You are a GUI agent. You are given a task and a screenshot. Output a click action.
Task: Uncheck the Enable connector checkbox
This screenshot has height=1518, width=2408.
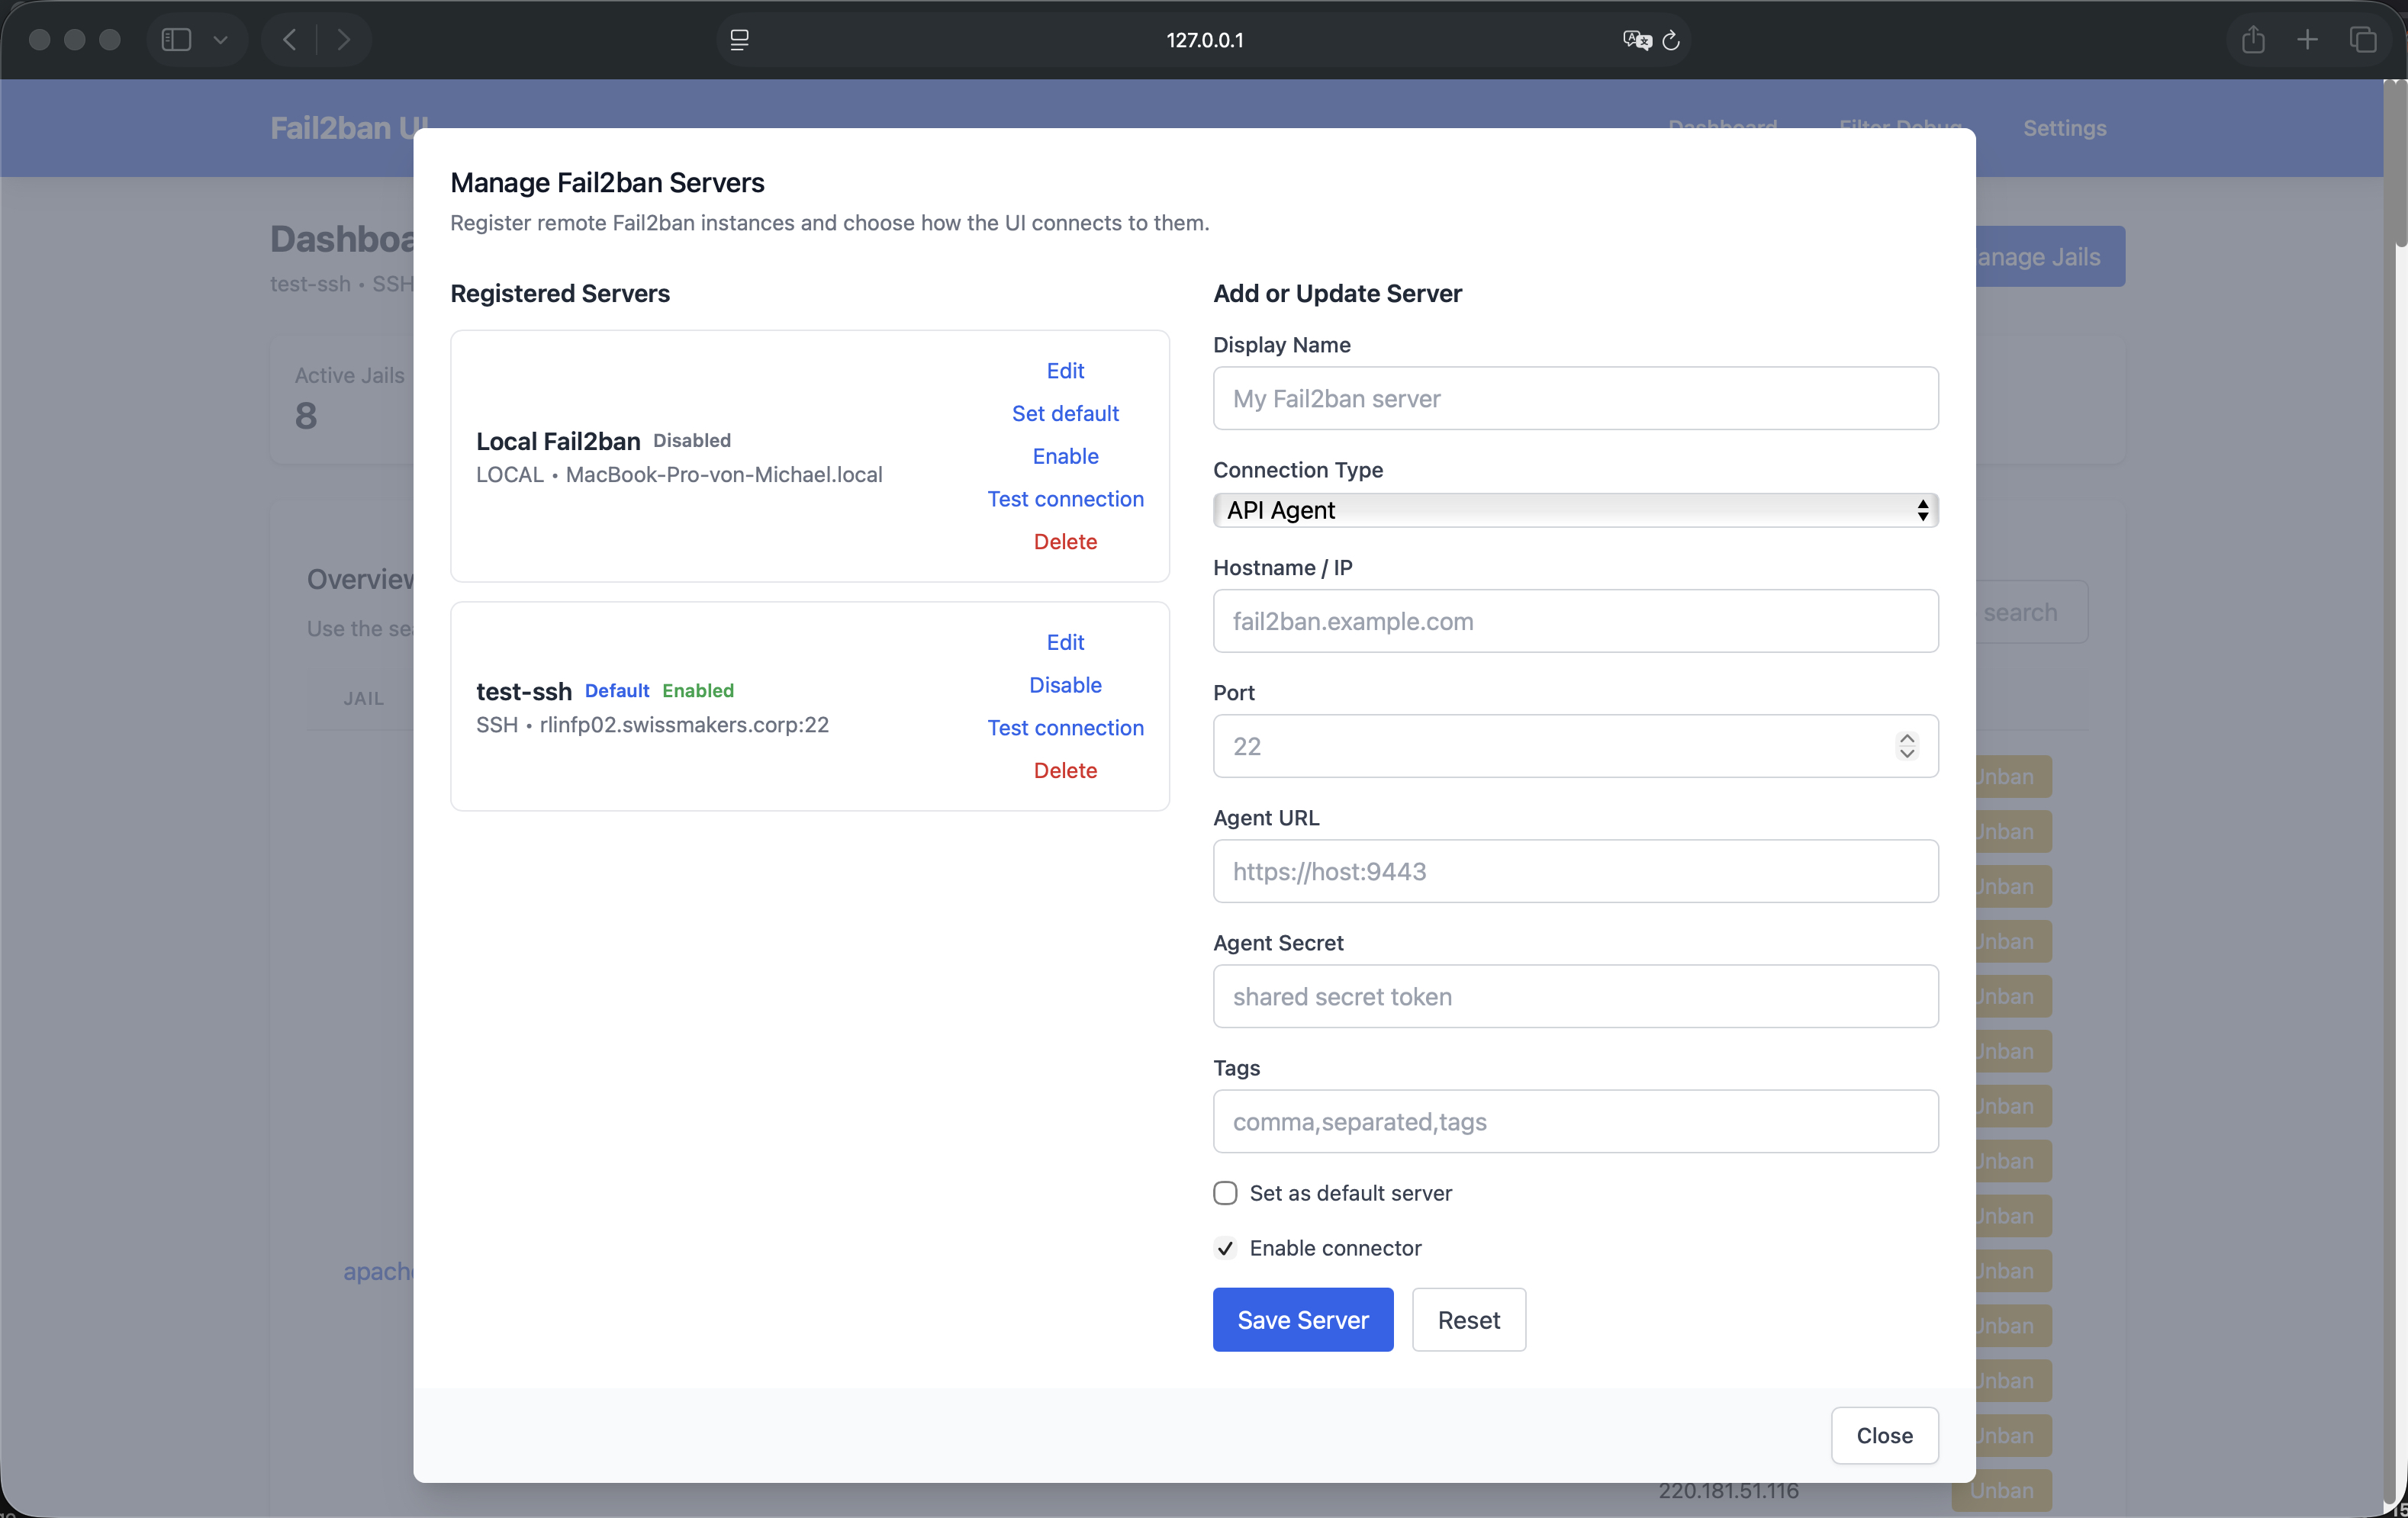[x=1225, y=1247]
